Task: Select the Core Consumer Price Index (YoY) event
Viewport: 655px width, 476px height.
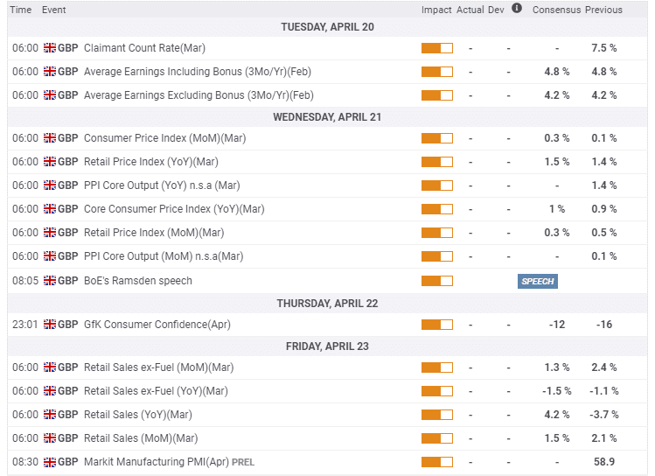Action: [x=174, y=209]
